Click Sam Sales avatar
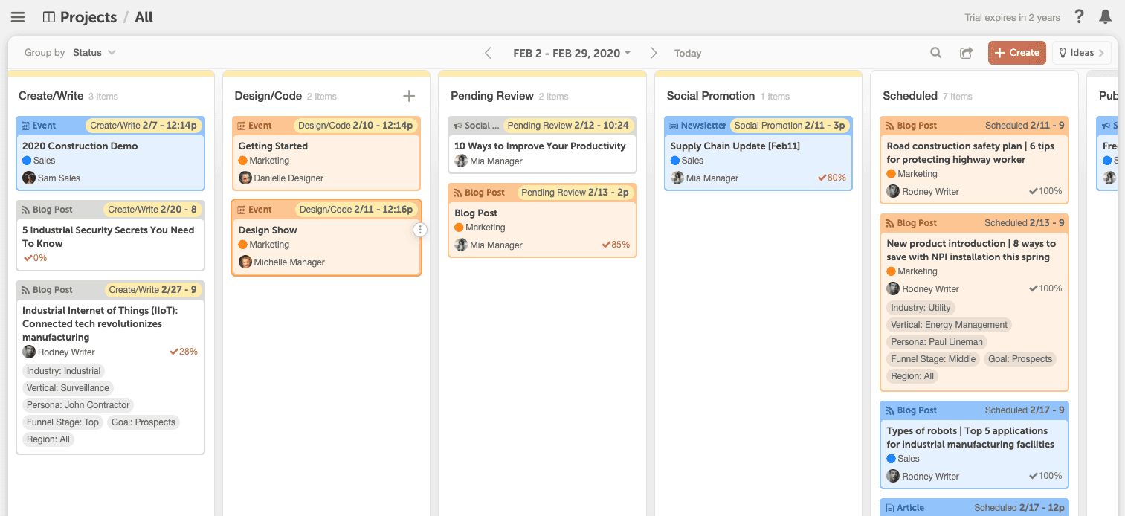The height and width of the screenshot is (516, 1125). (29, 178)
